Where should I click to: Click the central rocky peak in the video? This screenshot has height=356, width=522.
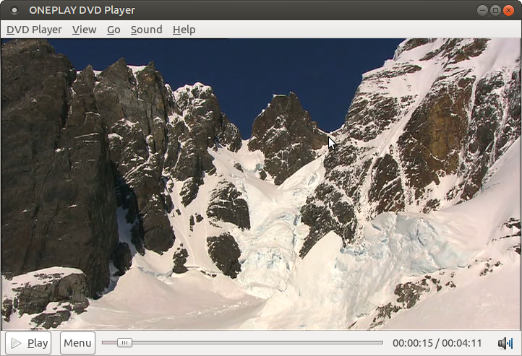[x=285, y=130]
